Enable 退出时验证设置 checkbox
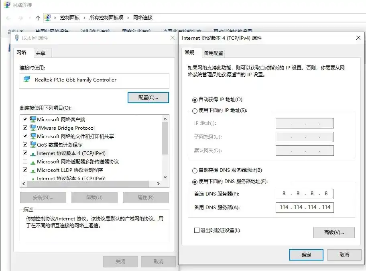The height and width of the screenshot is (271, 366). pos(197,230)
